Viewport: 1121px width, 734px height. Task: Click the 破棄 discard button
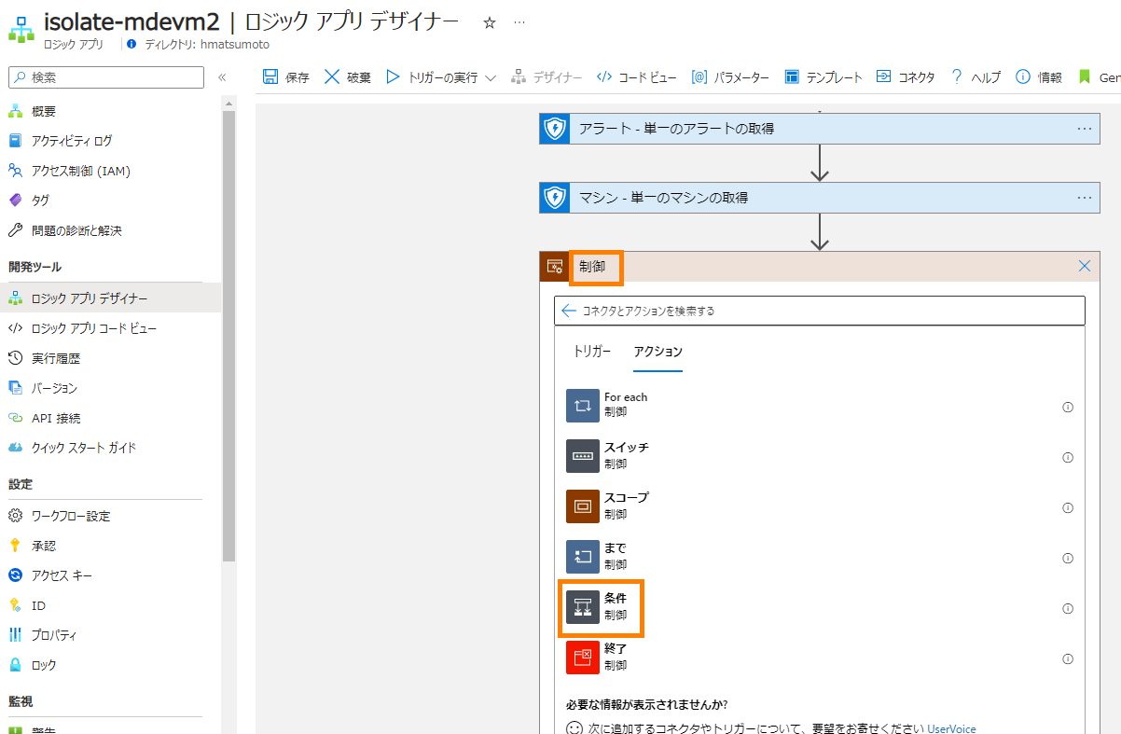point(348,77)
